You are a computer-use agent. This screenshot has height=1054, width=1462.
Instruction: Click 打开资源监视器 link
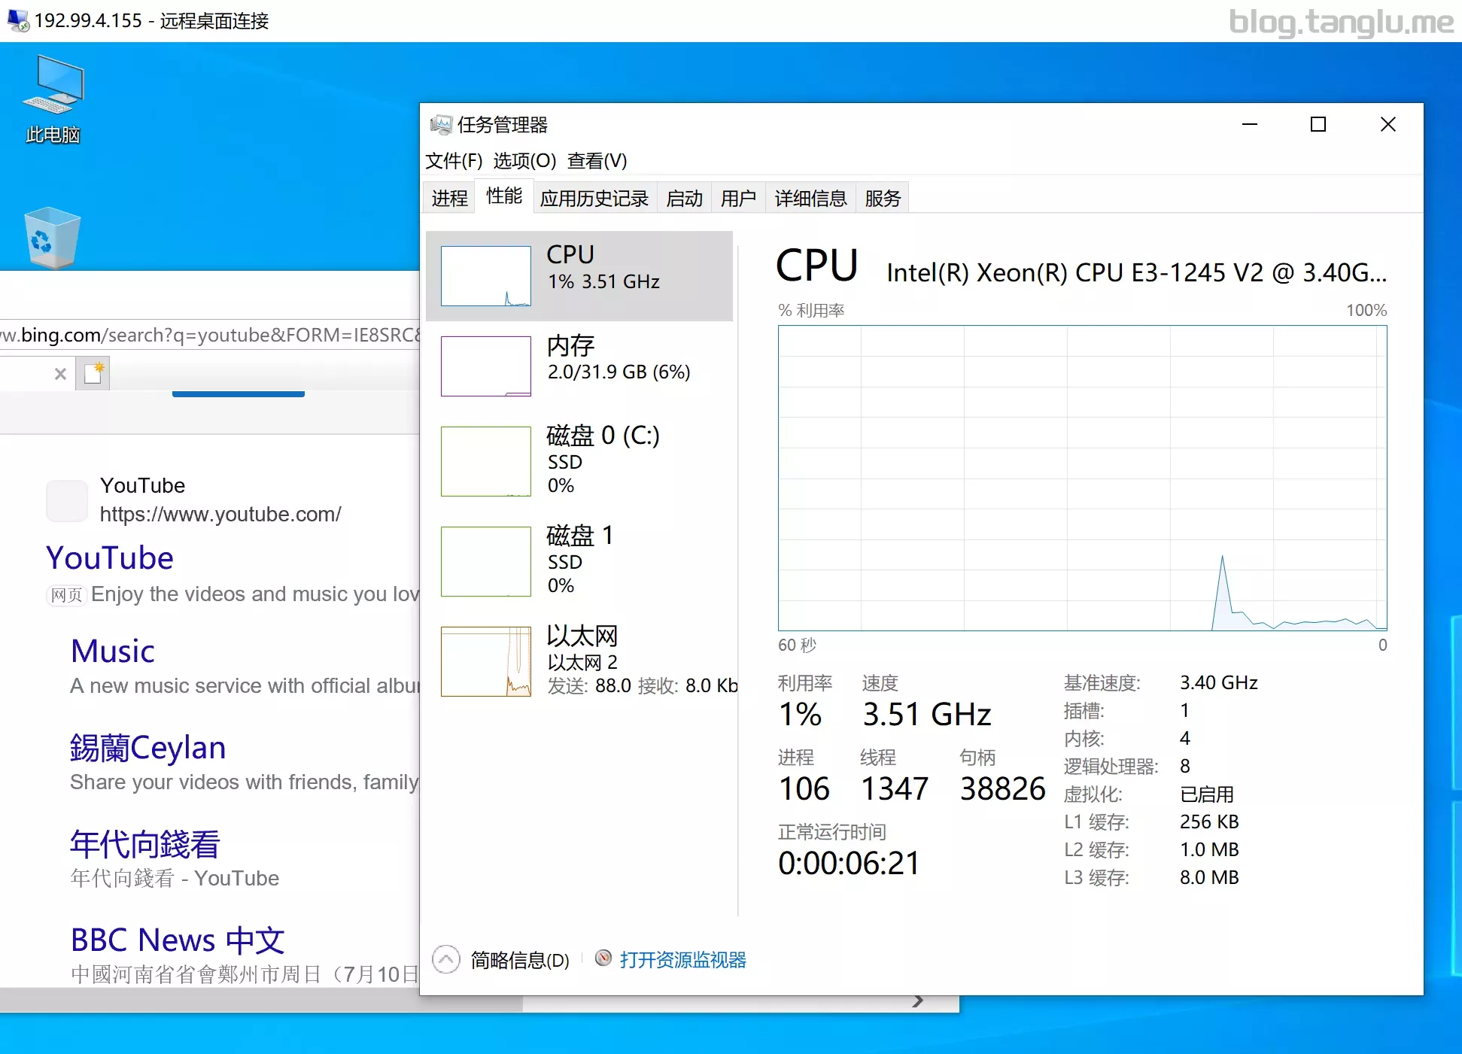click(682, 960)
